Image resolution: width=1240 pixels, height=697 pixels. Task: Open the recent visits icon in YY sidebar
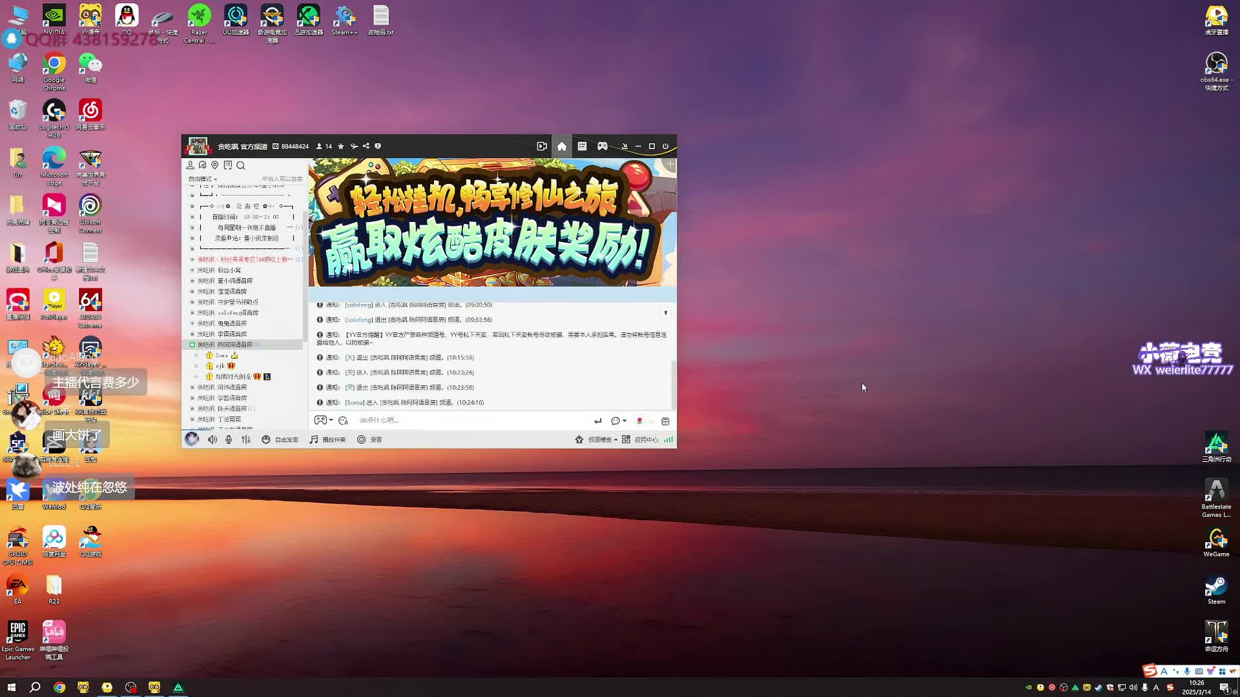(203, 165)
